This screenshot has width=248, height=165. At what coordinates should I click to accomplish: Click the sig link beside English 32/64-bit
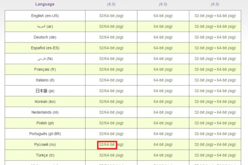(119, 16)
